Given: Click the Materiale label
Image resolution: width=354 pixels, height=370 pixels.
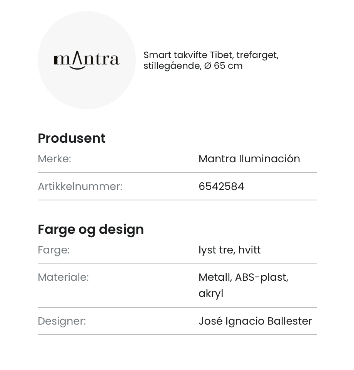Looking at the screenshot, I should 63,277.
